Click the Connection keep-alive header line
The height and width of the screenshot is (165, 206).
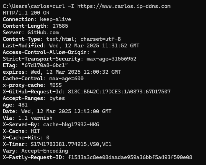37,19
